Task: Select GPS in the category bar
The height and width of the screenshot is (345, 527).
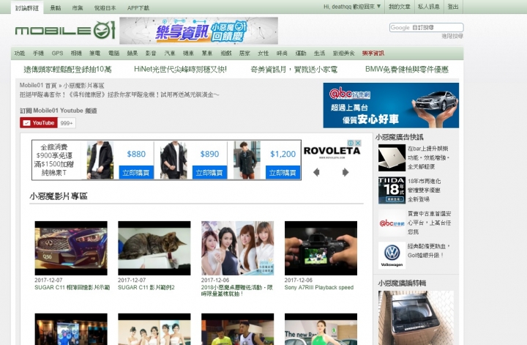Action: (58, 53)
